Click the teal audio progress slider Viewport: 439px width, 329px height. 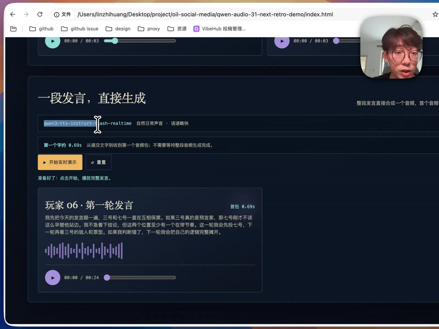[140, 41]
